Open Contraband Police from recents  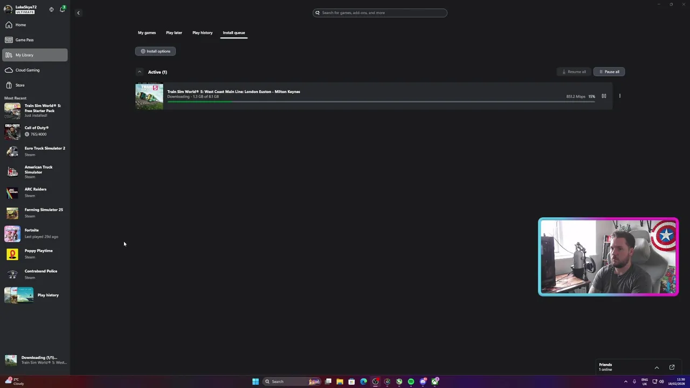coord(35,274)
